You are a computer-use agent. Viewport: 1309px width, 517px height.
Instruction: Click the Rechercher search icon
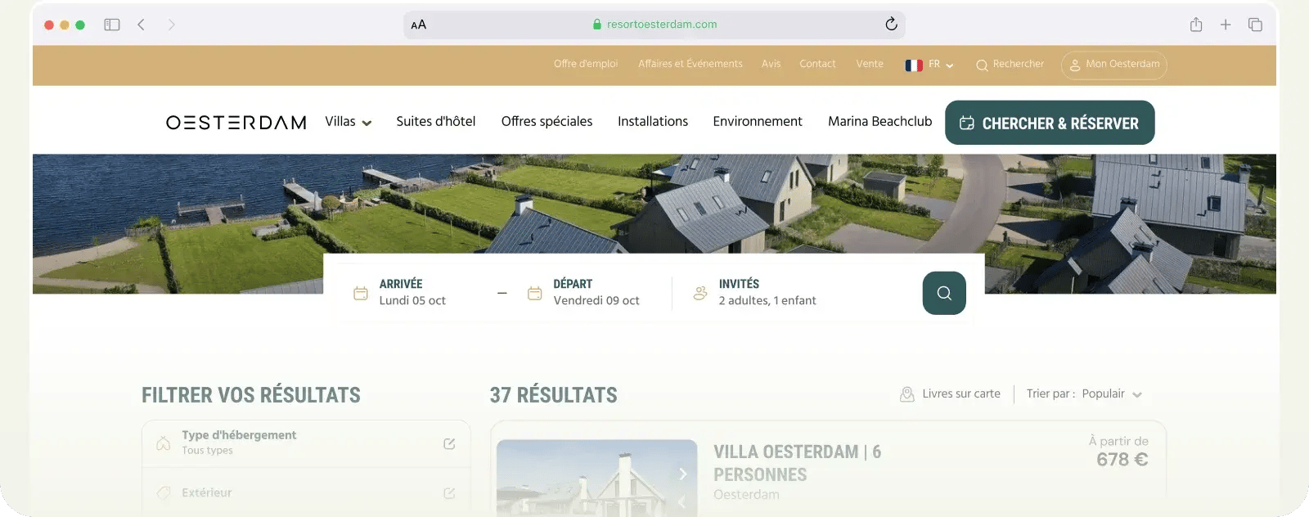(x=982, y=65)
